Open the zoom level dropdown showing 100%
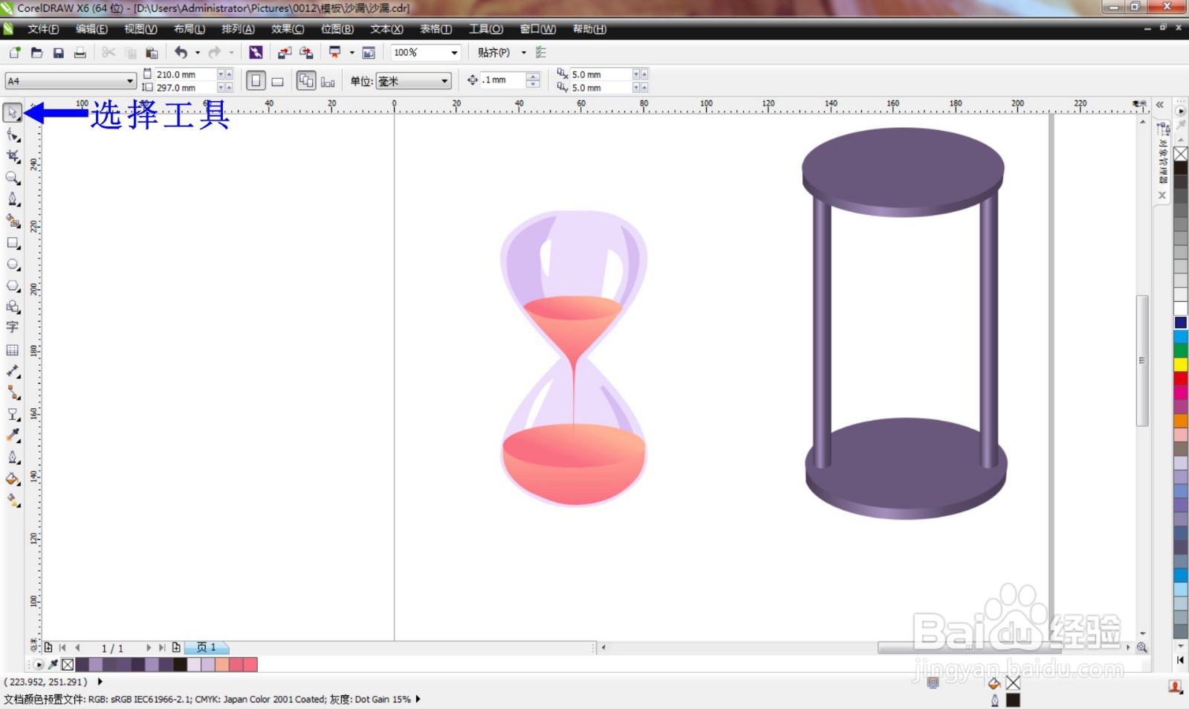1189x710 pixels. point(455,52)
